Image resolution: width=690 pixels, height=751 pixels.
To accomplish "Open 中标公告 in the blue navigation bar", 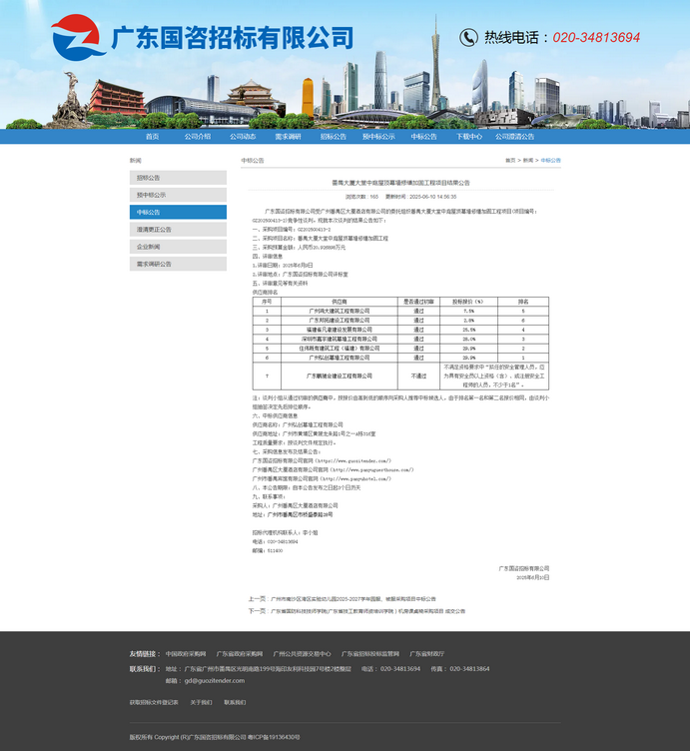I will click(423, 137).
